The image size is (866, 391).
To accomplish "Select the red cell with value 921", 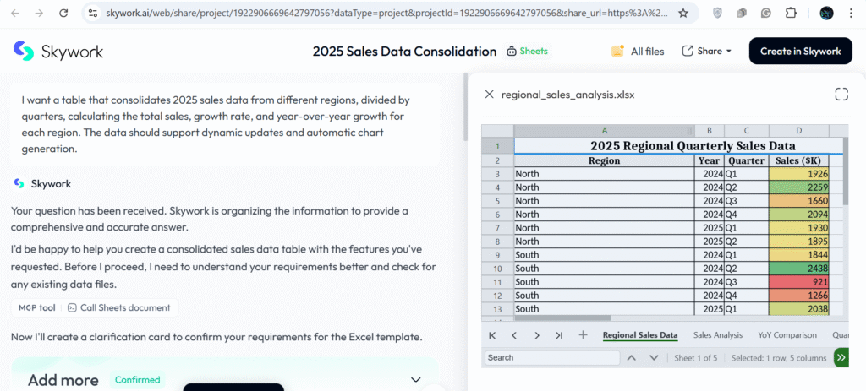I will [798, 282].
